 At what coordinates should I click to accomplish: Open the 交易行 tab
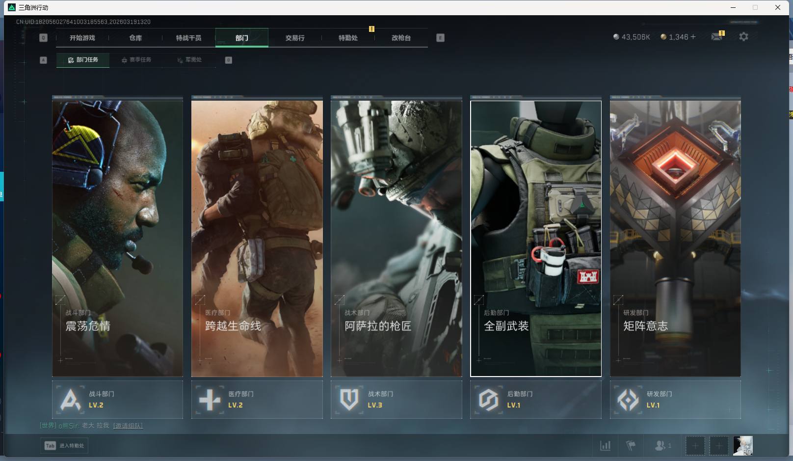click(x=295, y=38)
